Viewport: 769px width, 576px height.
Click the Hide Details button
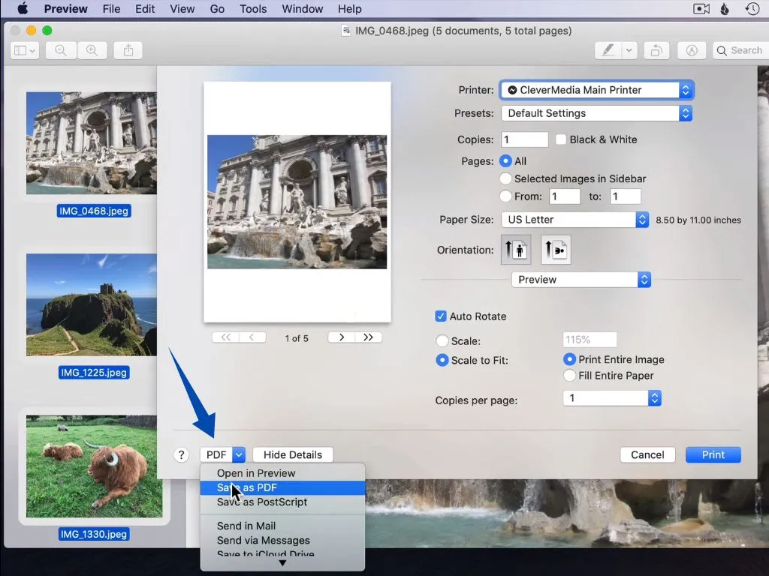click(x=293, y=454)
